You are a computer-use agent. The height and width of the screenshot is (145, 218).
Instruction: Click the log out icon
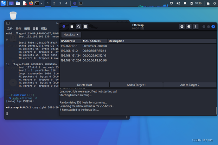coord(215,3)
